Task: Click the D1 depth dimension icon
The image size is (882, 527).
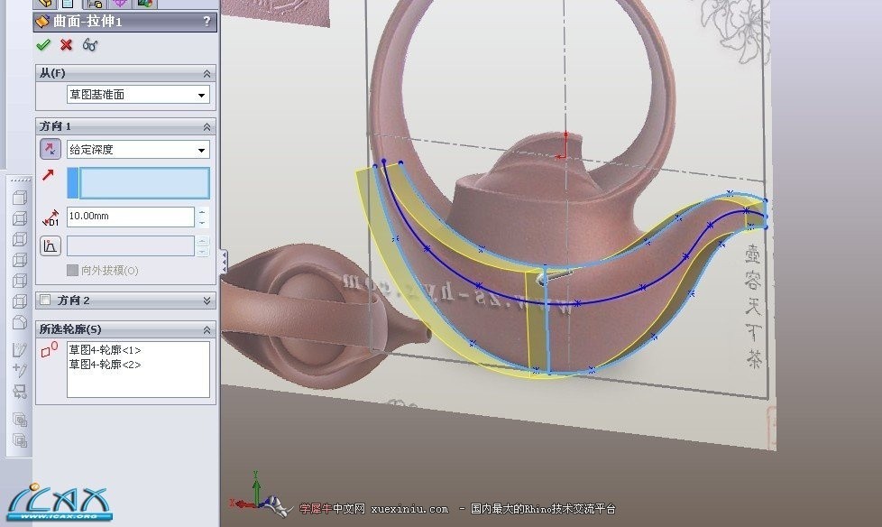Action: 51,217
